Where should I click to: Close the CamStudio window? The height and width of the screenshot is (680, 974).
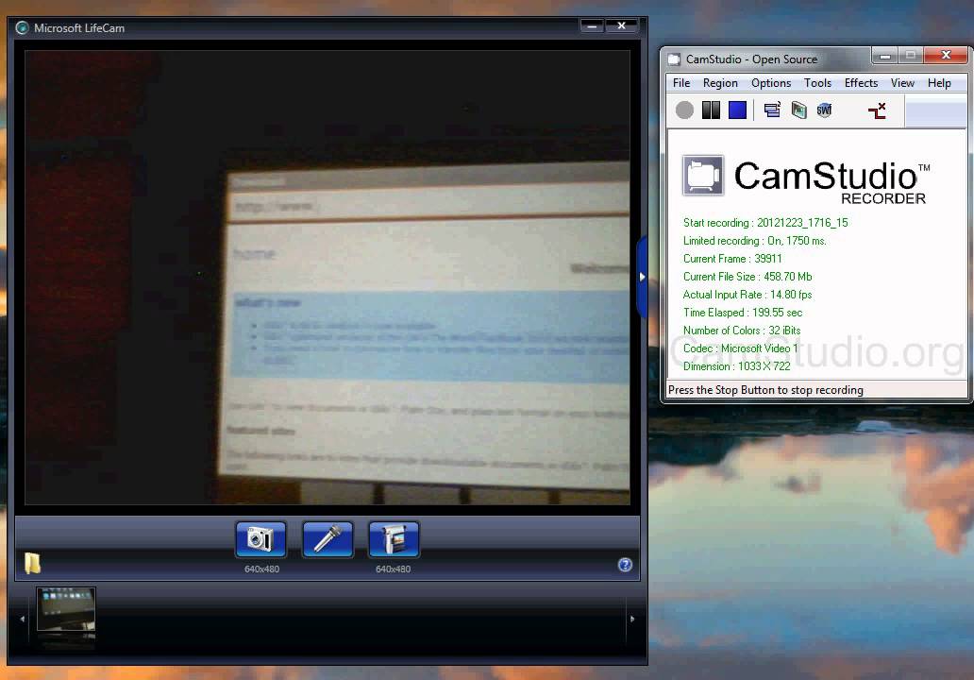pyautogui.click(x=946, y=56)
